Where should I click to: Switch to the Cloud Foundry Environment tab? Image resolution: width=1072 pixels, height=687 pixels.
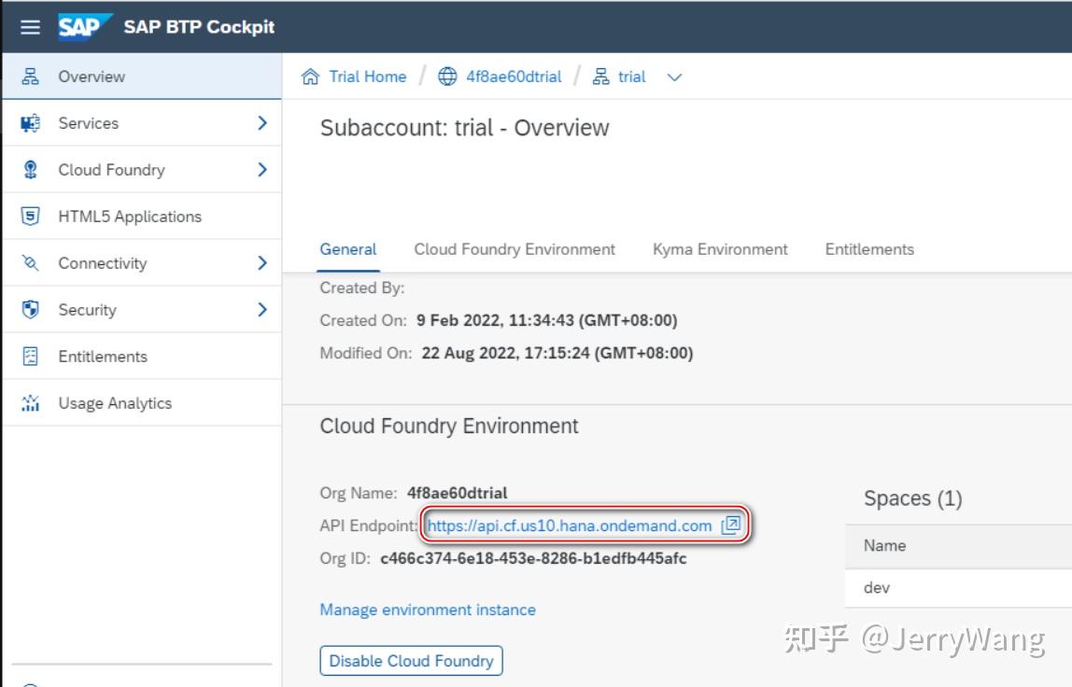[514, 249]
